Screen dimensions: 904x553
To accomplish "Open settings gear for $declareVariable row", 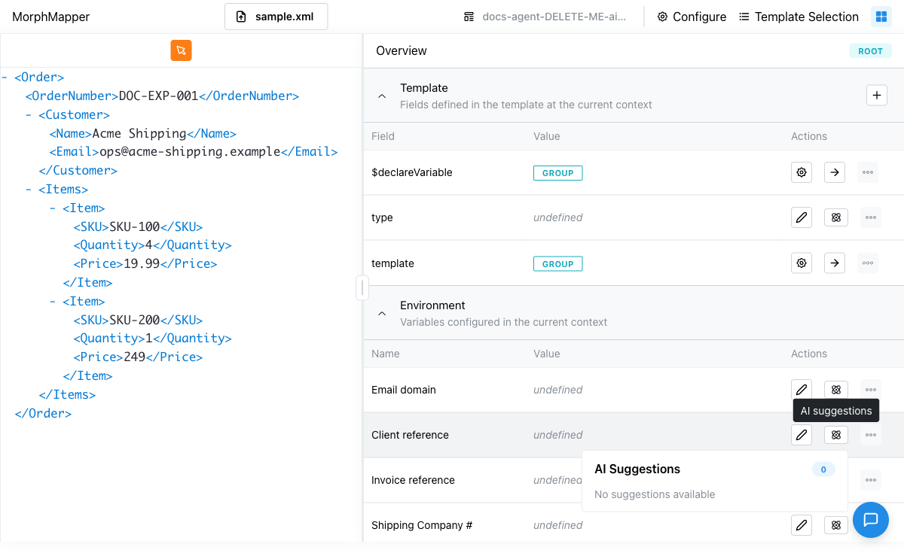I will 802,172.
